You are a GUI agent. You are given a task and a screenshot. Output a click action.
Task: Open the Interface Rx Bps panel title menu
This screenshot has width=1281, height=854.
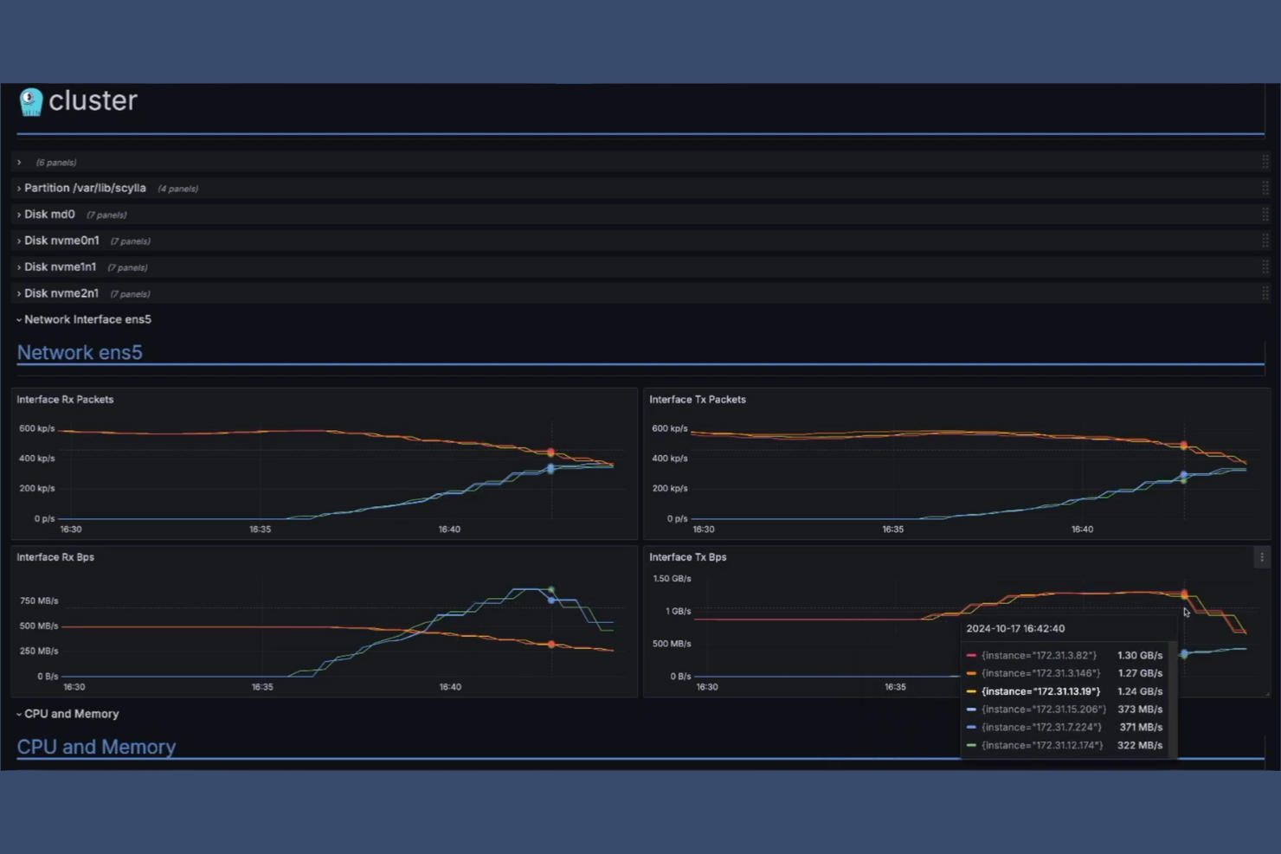point(55,557)
